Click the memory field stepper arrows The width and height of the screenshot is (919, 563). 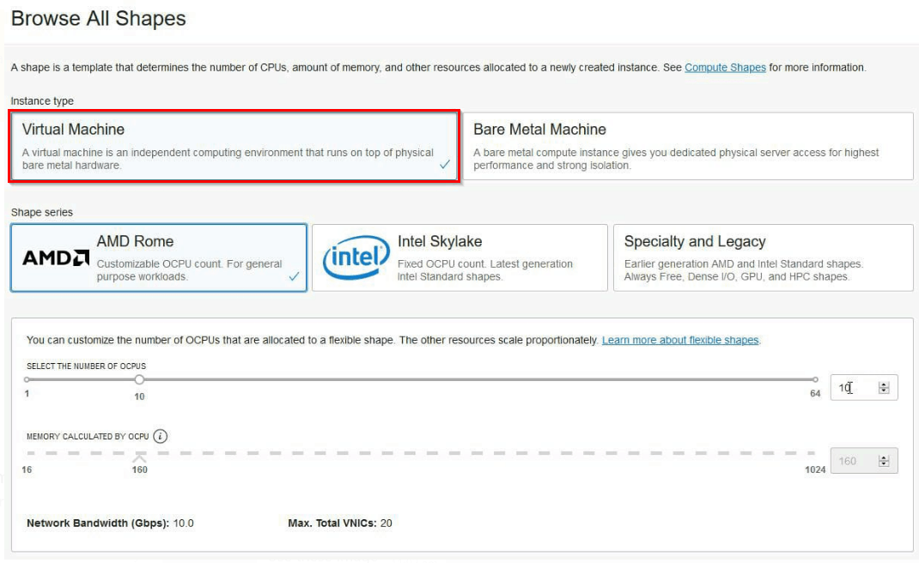point(884,461)
